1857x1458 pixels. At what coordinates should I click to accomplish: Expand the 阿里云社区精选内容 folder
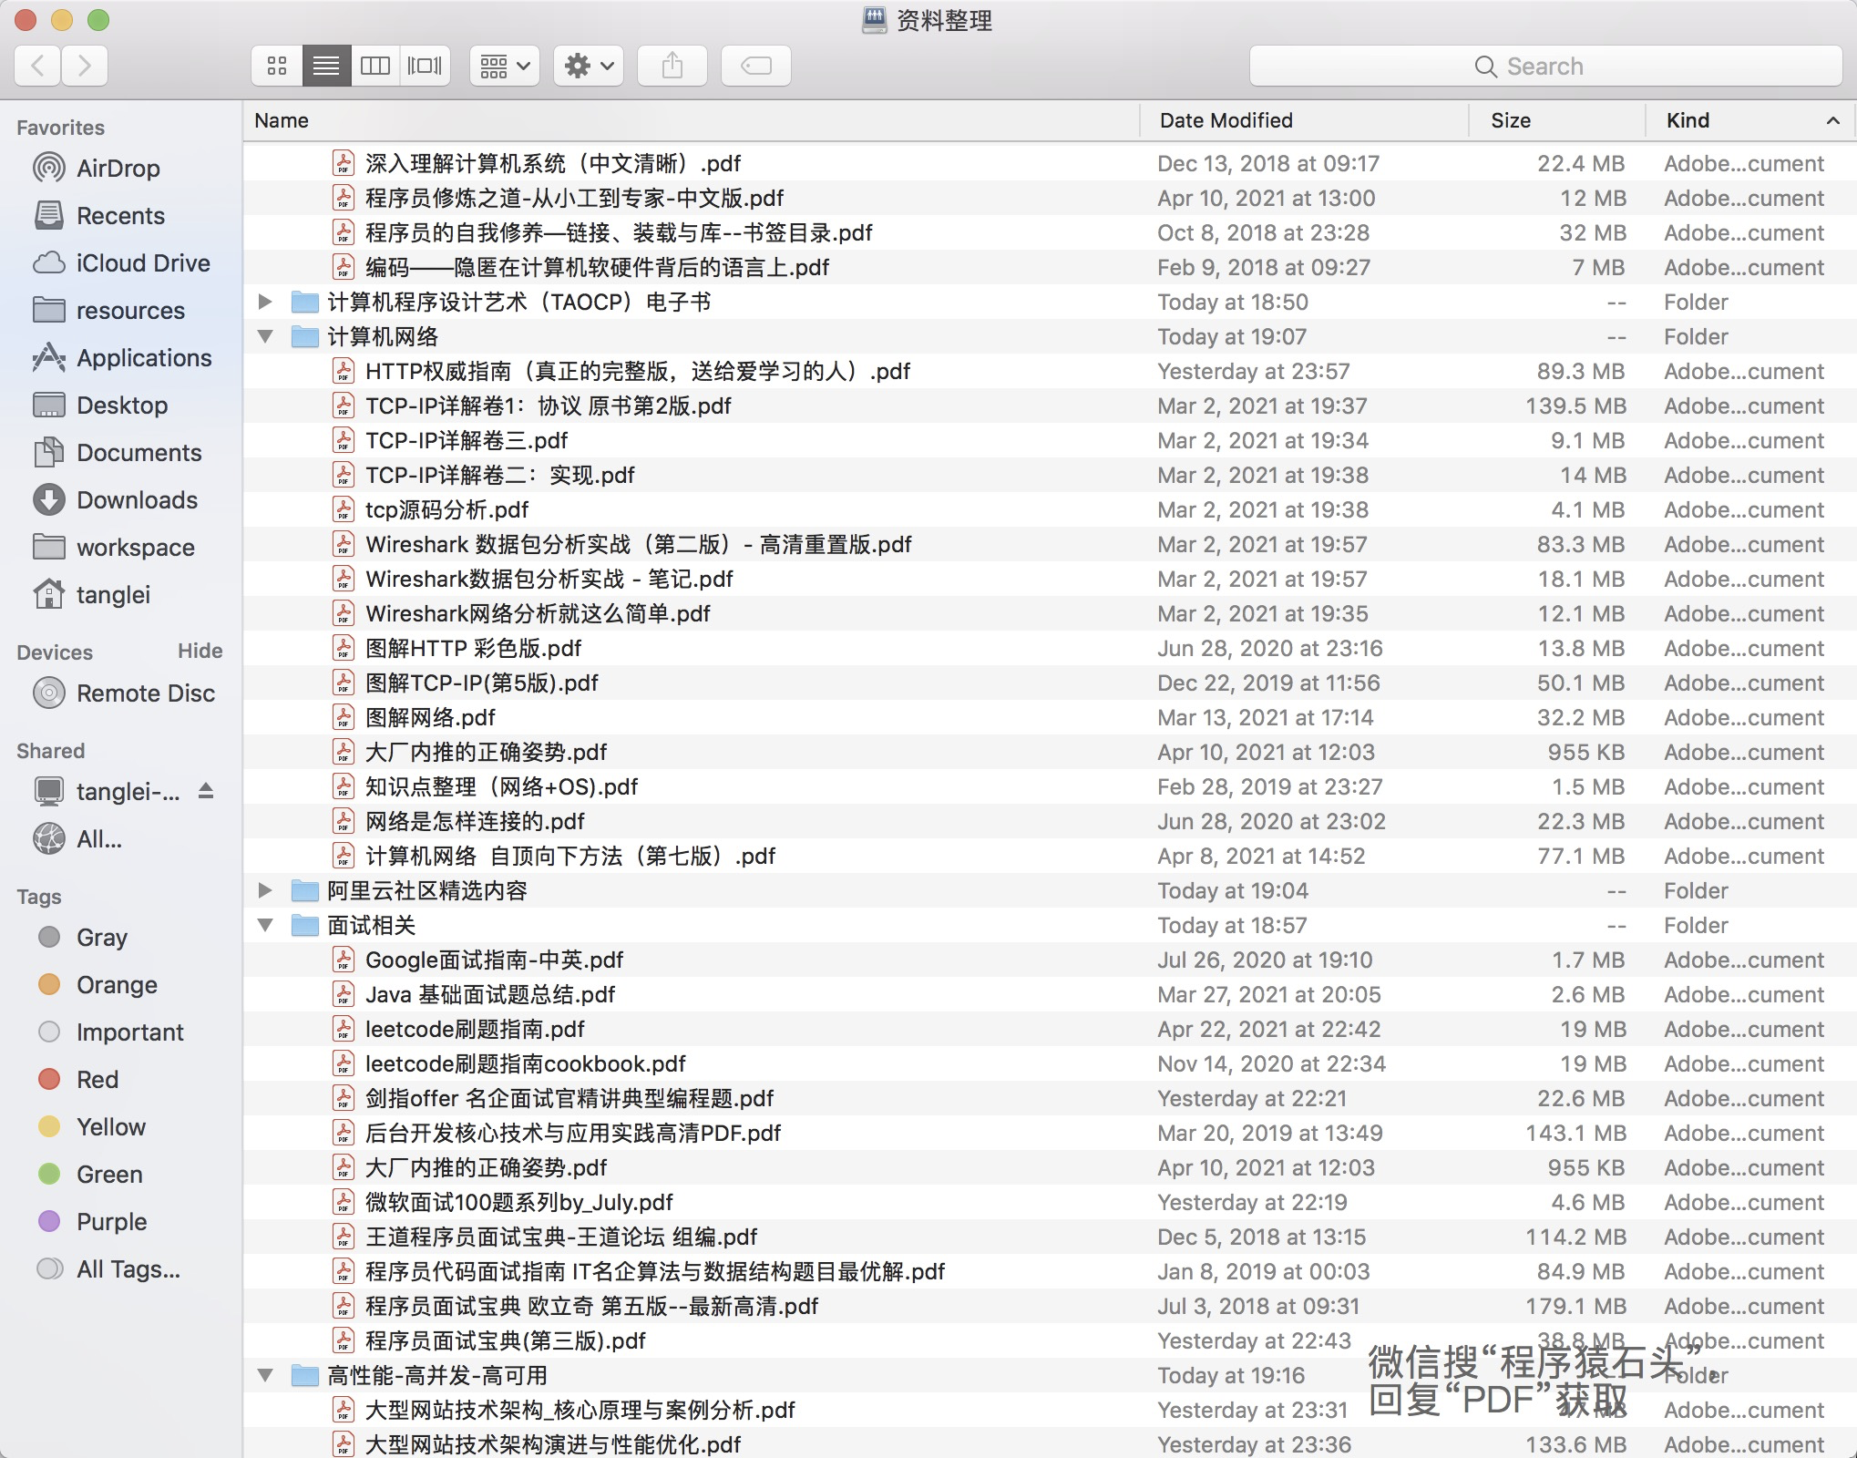coord(265,890)
